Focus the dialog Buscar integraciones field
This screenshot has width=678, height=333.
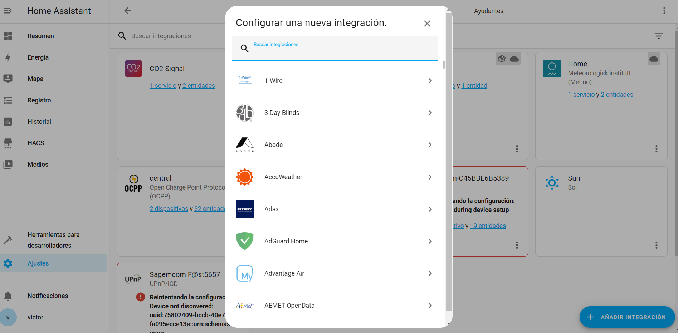click(335, 48)
